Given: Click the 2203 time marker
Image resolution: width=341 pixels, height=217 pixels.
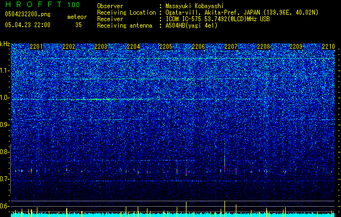Looking at the screenshot, I should pyautogui.click(x=101, y=47).
